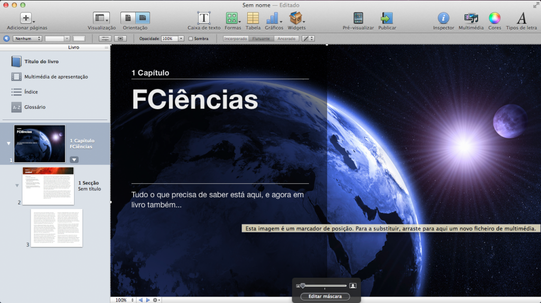Click the Editar máscara button
This screenshot has height=303, width=541.
coord(325,297)
